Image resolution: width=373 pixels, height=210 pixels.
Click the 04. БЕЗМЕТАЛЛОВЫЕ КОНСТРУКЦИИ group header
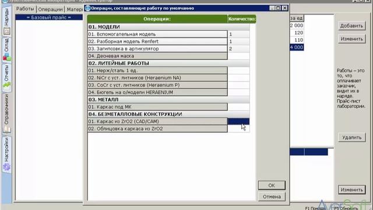[168, 114]
